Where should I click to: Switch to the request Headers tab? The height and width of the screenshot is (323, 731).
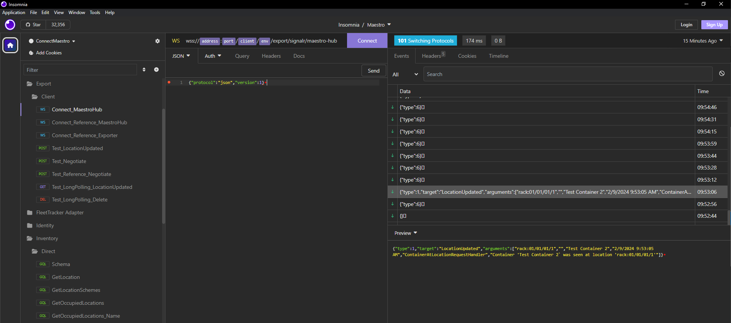tap(271, 56)
